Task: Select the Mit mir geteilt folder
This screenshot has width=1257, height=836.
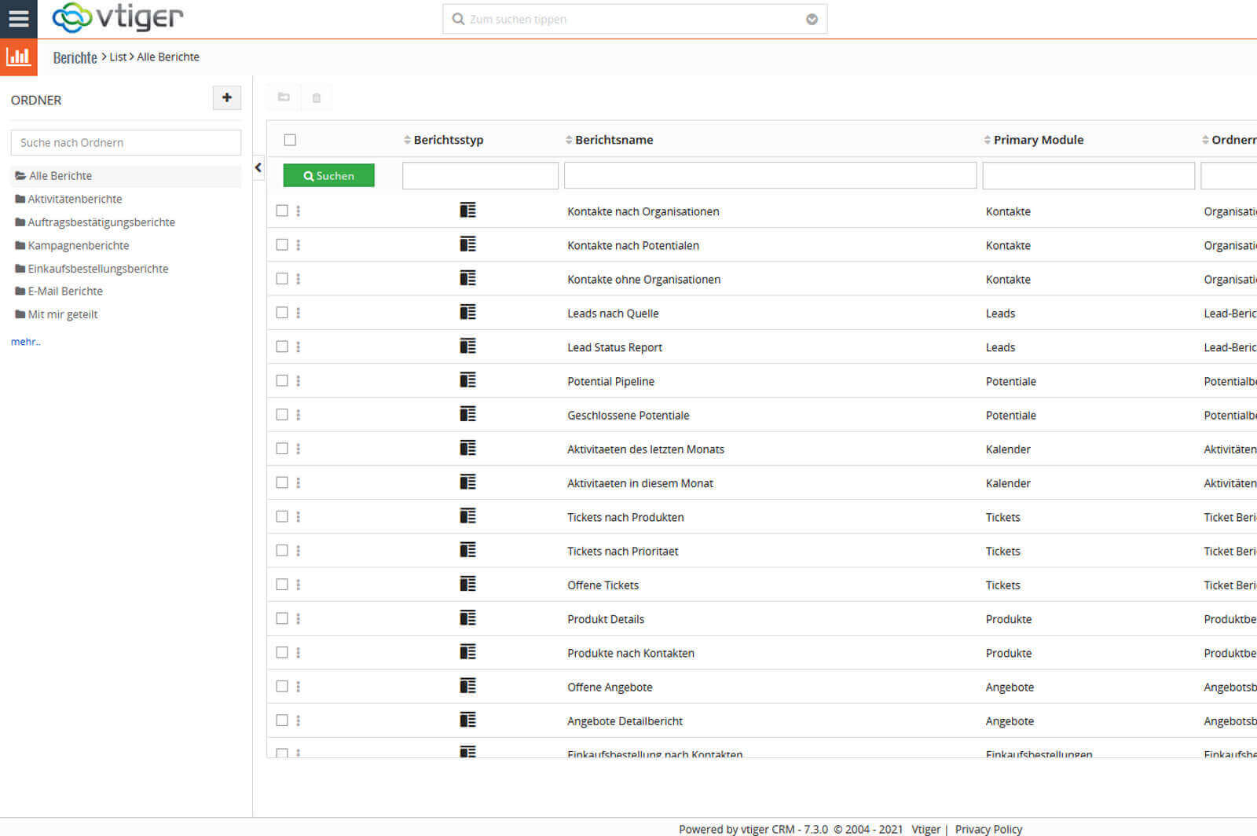Action: pos(62,314)
